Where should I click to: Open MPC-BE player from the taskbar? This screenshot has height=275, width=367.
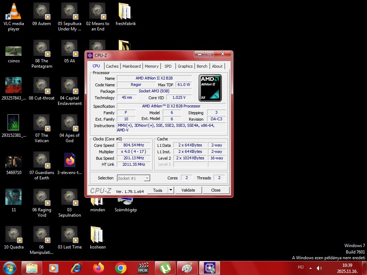click(143, 268)
